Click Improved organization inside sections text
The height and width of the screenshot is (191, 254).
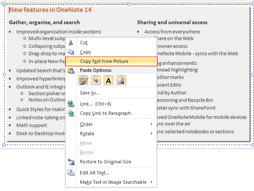pyautogui.click(x=59, y=31)
